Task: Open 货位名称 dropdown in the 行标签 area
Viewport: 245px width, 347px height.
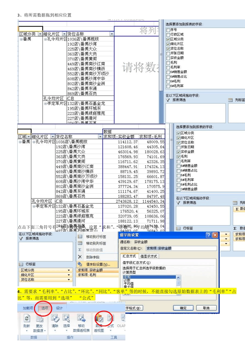Action: pyautogui.click(x=69, y=280)
